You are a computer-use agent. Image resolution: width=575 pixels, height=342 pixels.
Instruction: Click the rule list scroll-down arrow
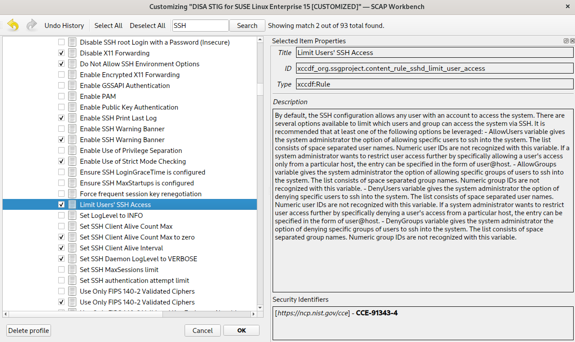[x=260, y=307]
